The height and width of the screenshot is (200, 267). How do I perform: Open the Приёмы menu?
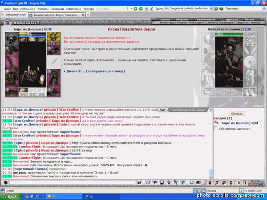pos(88,9)
